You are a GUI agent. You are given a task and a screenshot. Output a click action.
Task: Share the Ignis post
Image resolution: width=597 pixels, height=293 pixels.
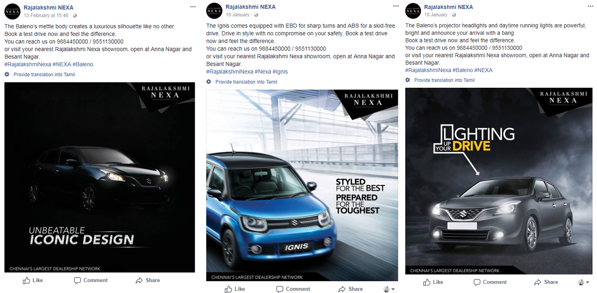point(350,289)
